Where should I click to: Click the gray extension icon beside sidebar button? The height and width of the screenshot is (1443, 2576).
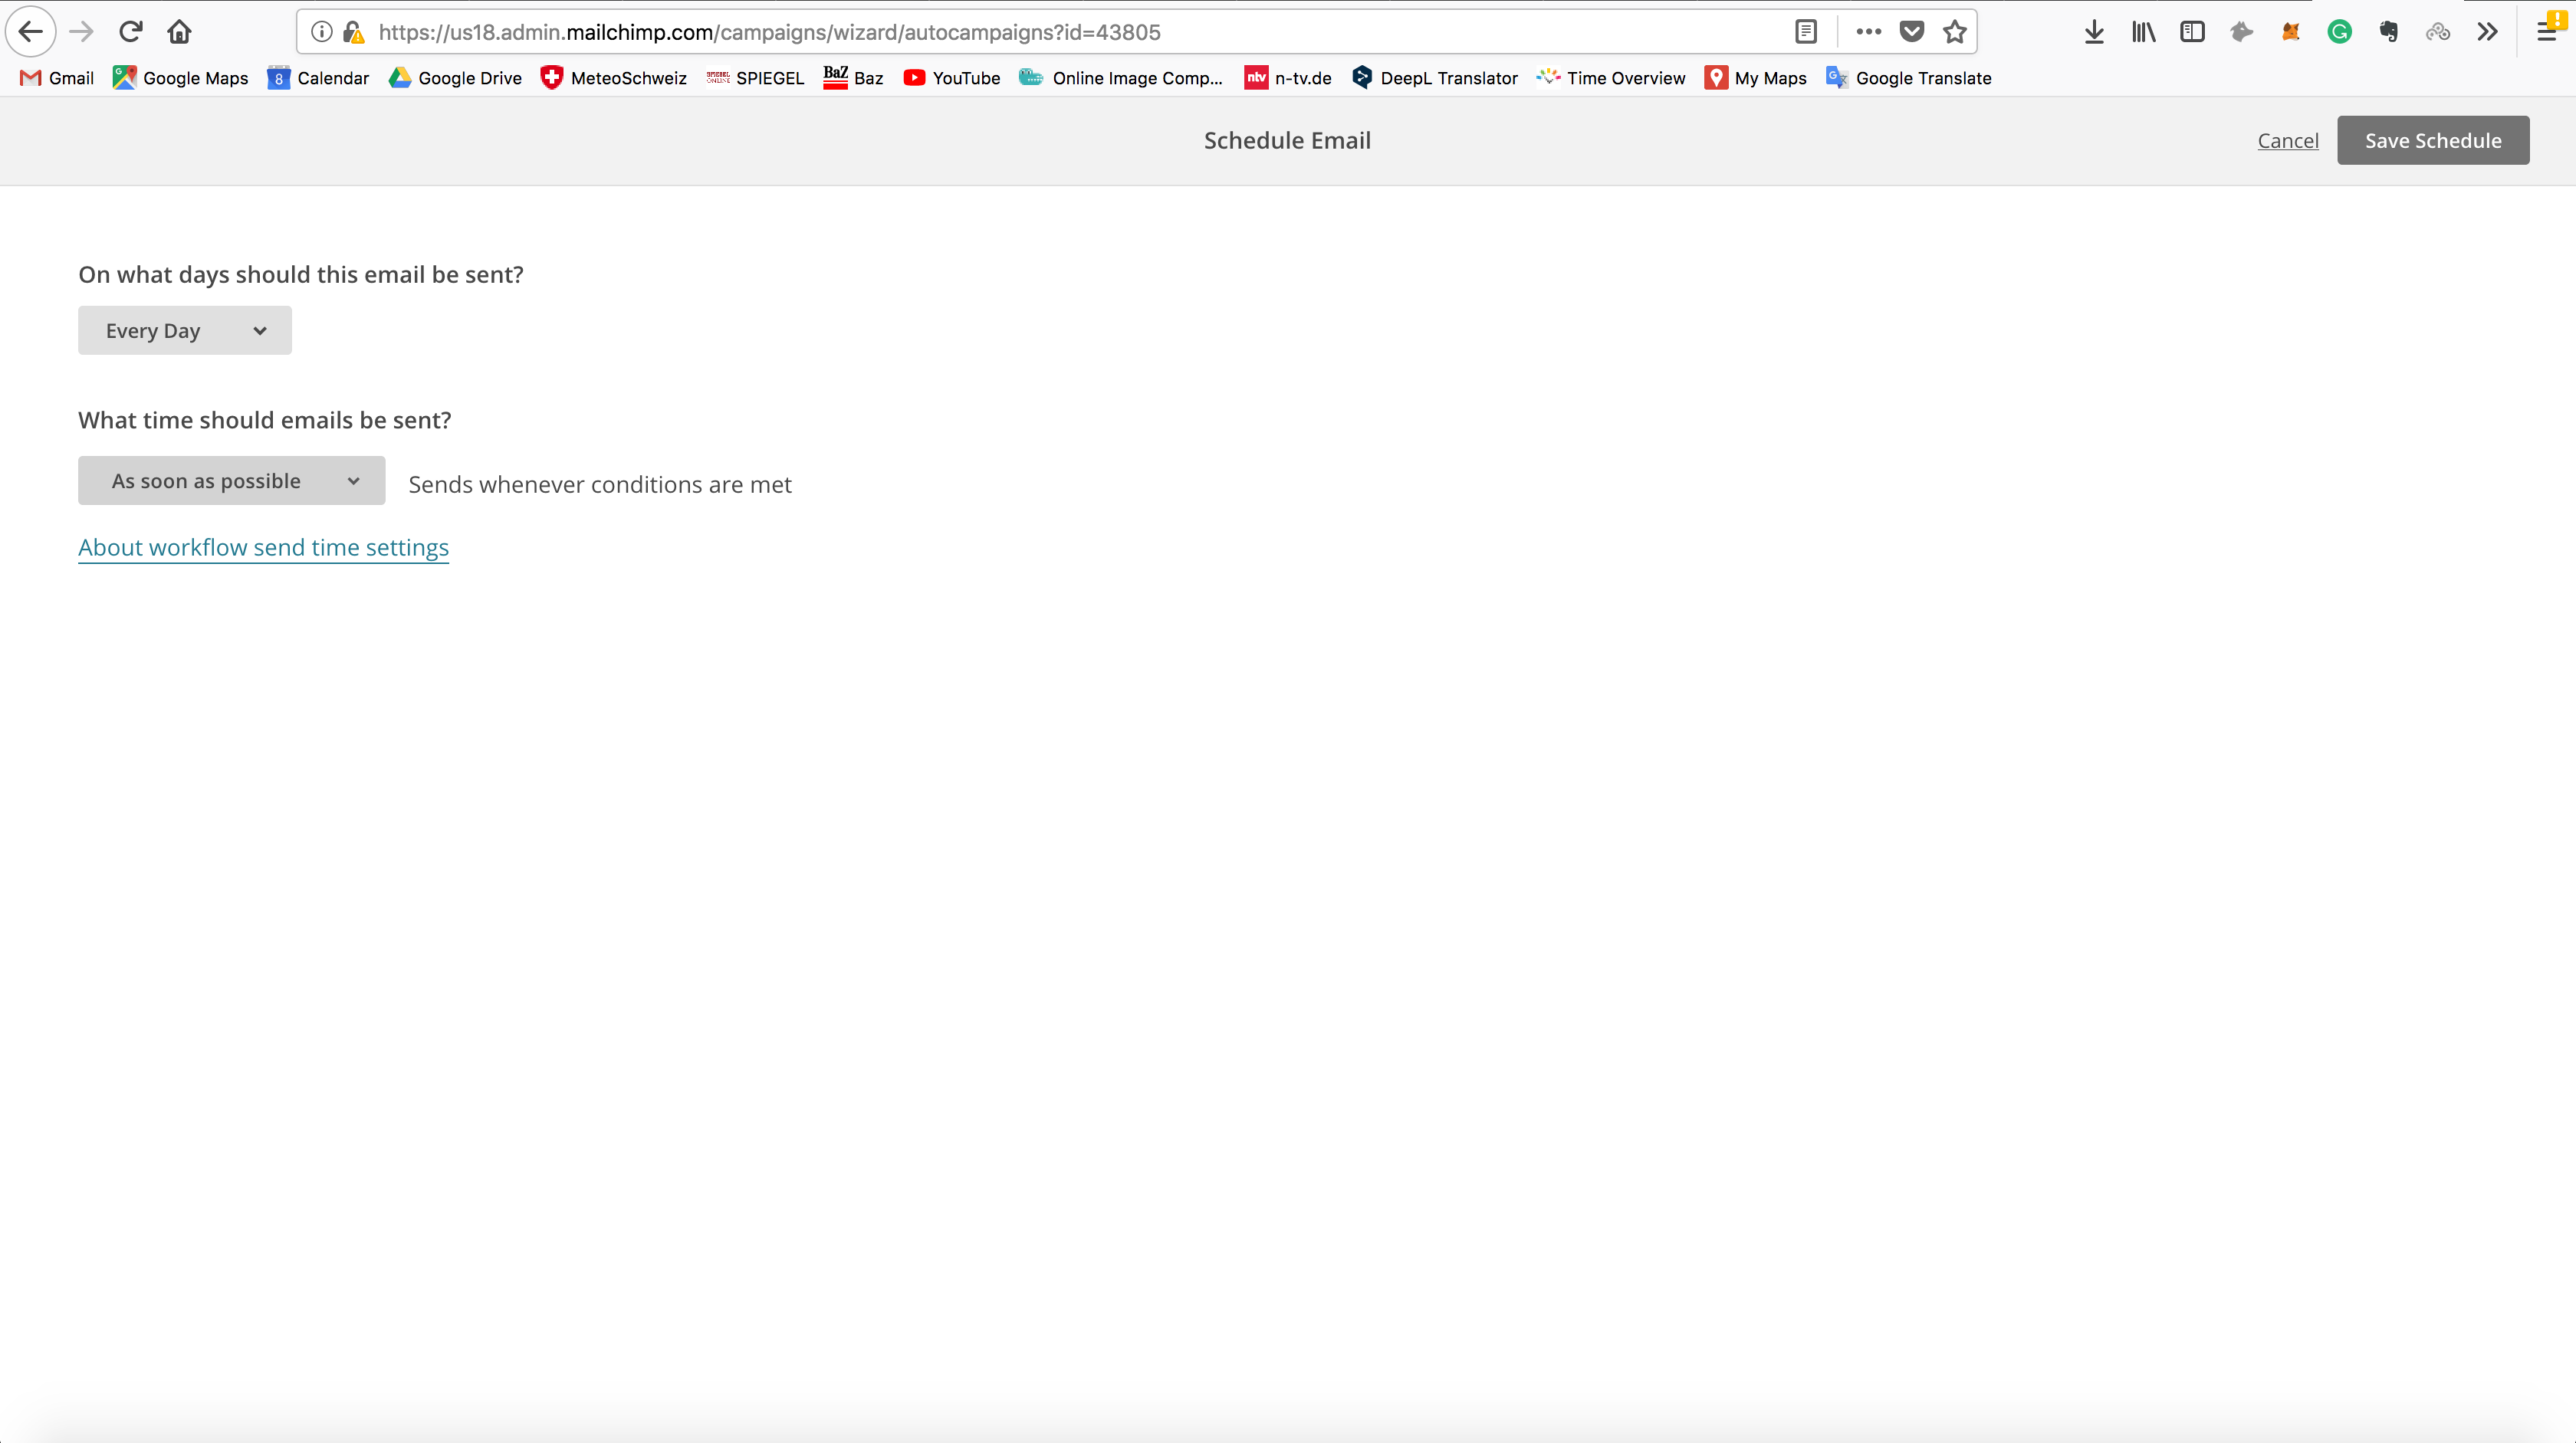(2241, 32)
